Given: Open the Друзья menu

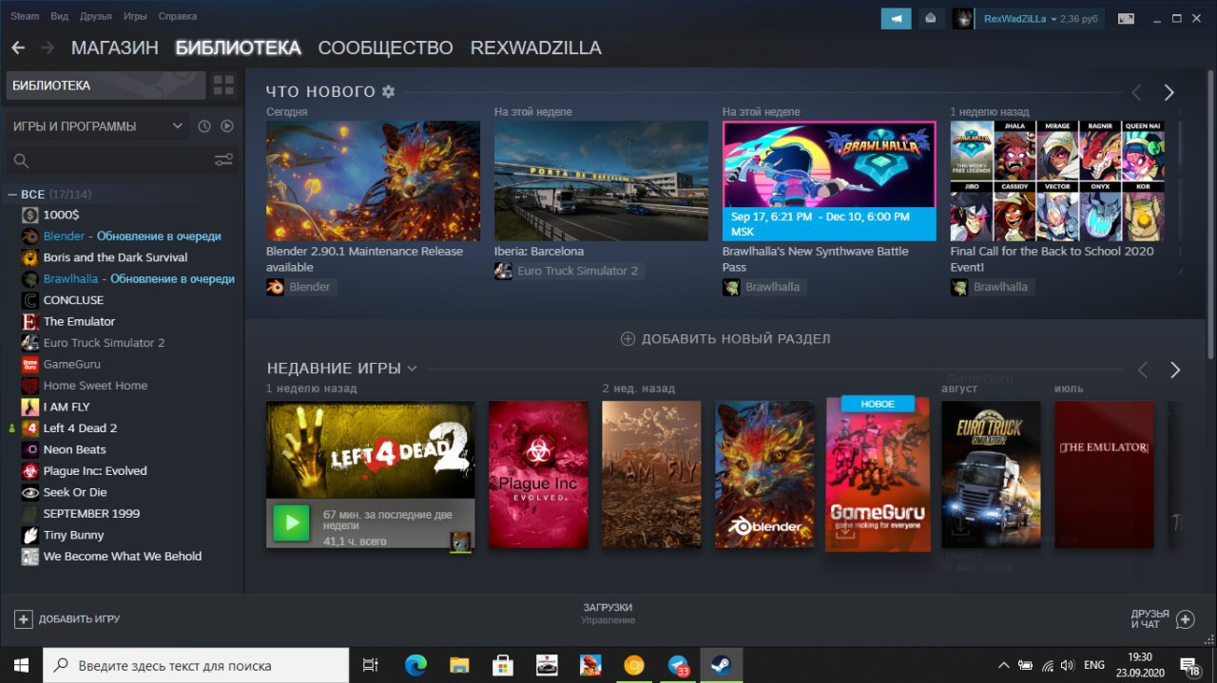Looking at the screenshot, I should (95, 16).
